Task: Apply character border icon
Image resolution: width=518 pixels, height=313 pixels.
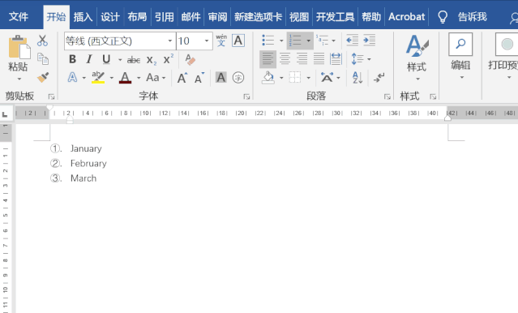Action: (x=238, y=41)
